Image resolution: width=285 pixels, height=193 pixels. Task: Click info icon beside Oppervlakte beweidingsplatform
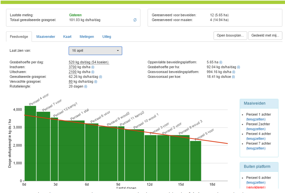pos(221,62)
